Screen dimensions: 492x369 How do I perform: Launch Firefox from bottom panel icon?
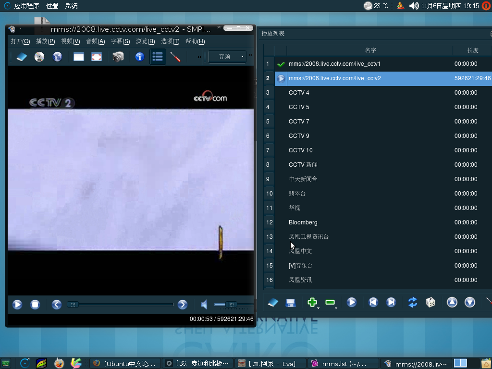[59, 363]
